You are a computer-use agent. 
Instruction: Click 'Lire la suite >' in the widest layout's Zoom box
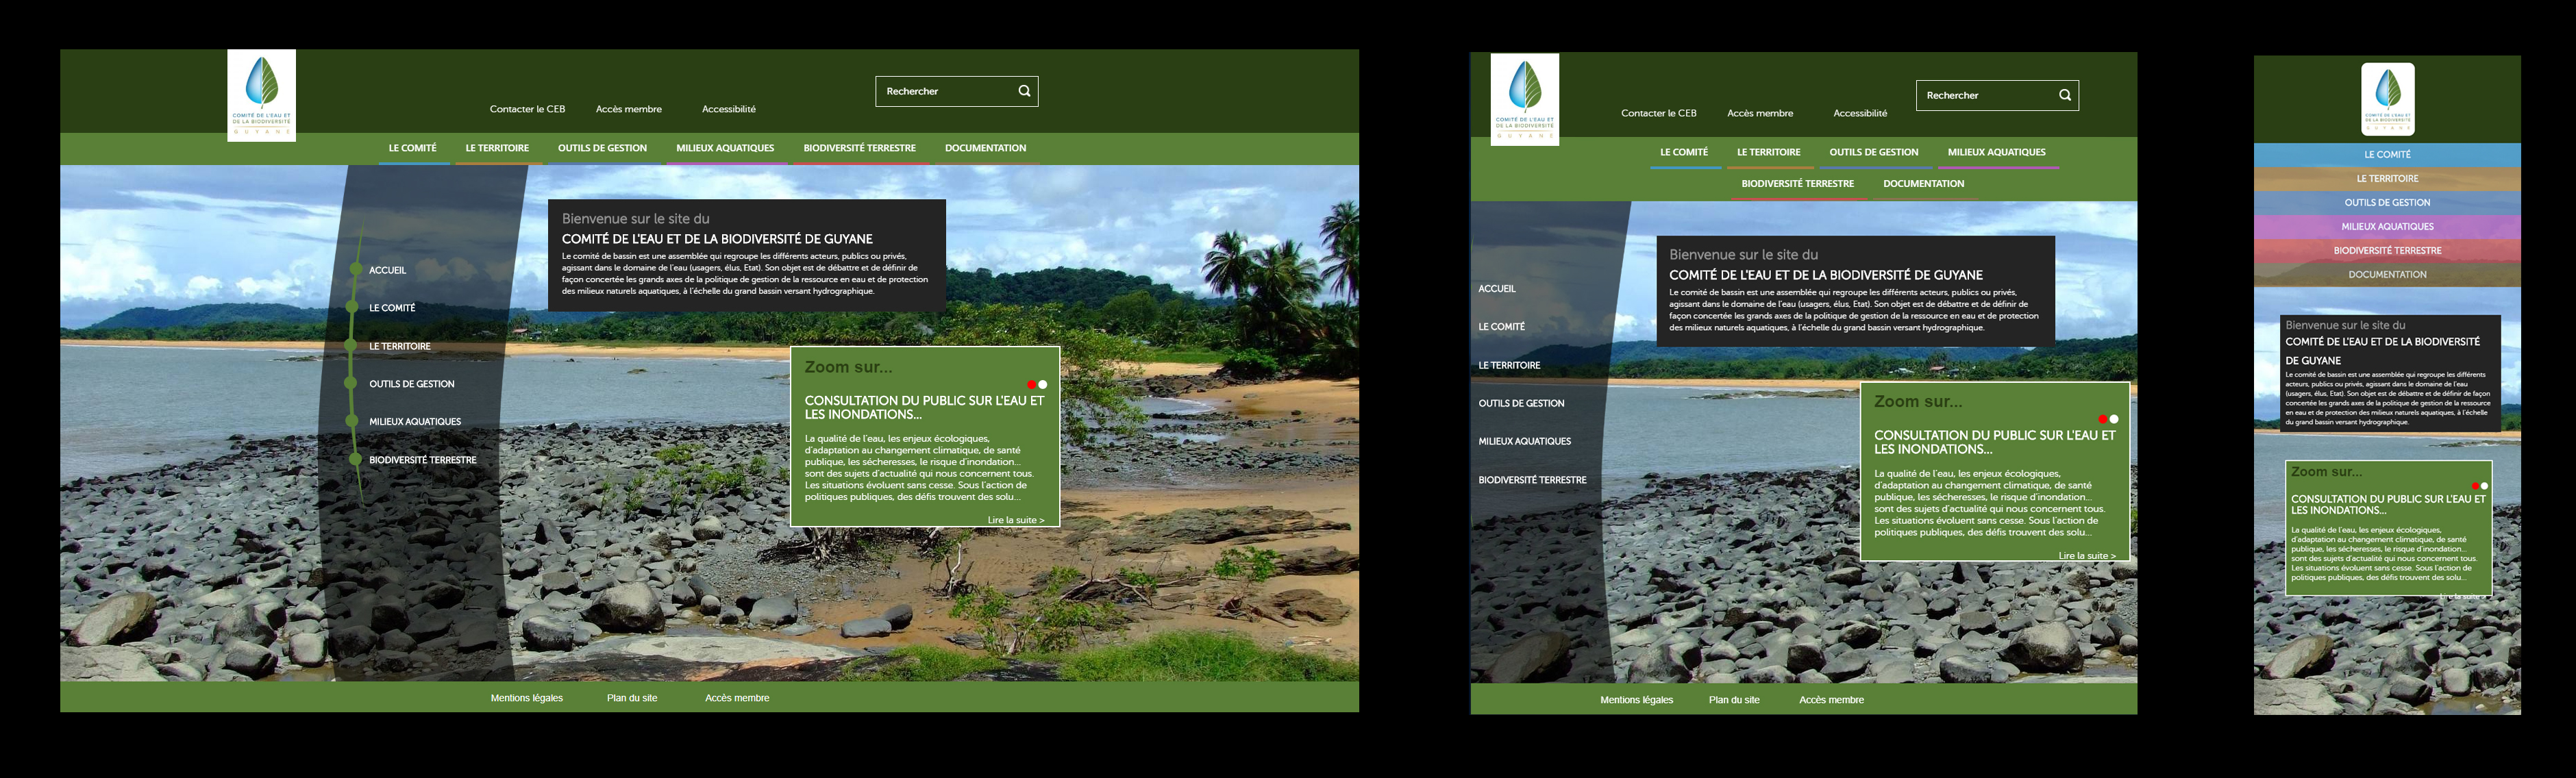coord(1015,520)
